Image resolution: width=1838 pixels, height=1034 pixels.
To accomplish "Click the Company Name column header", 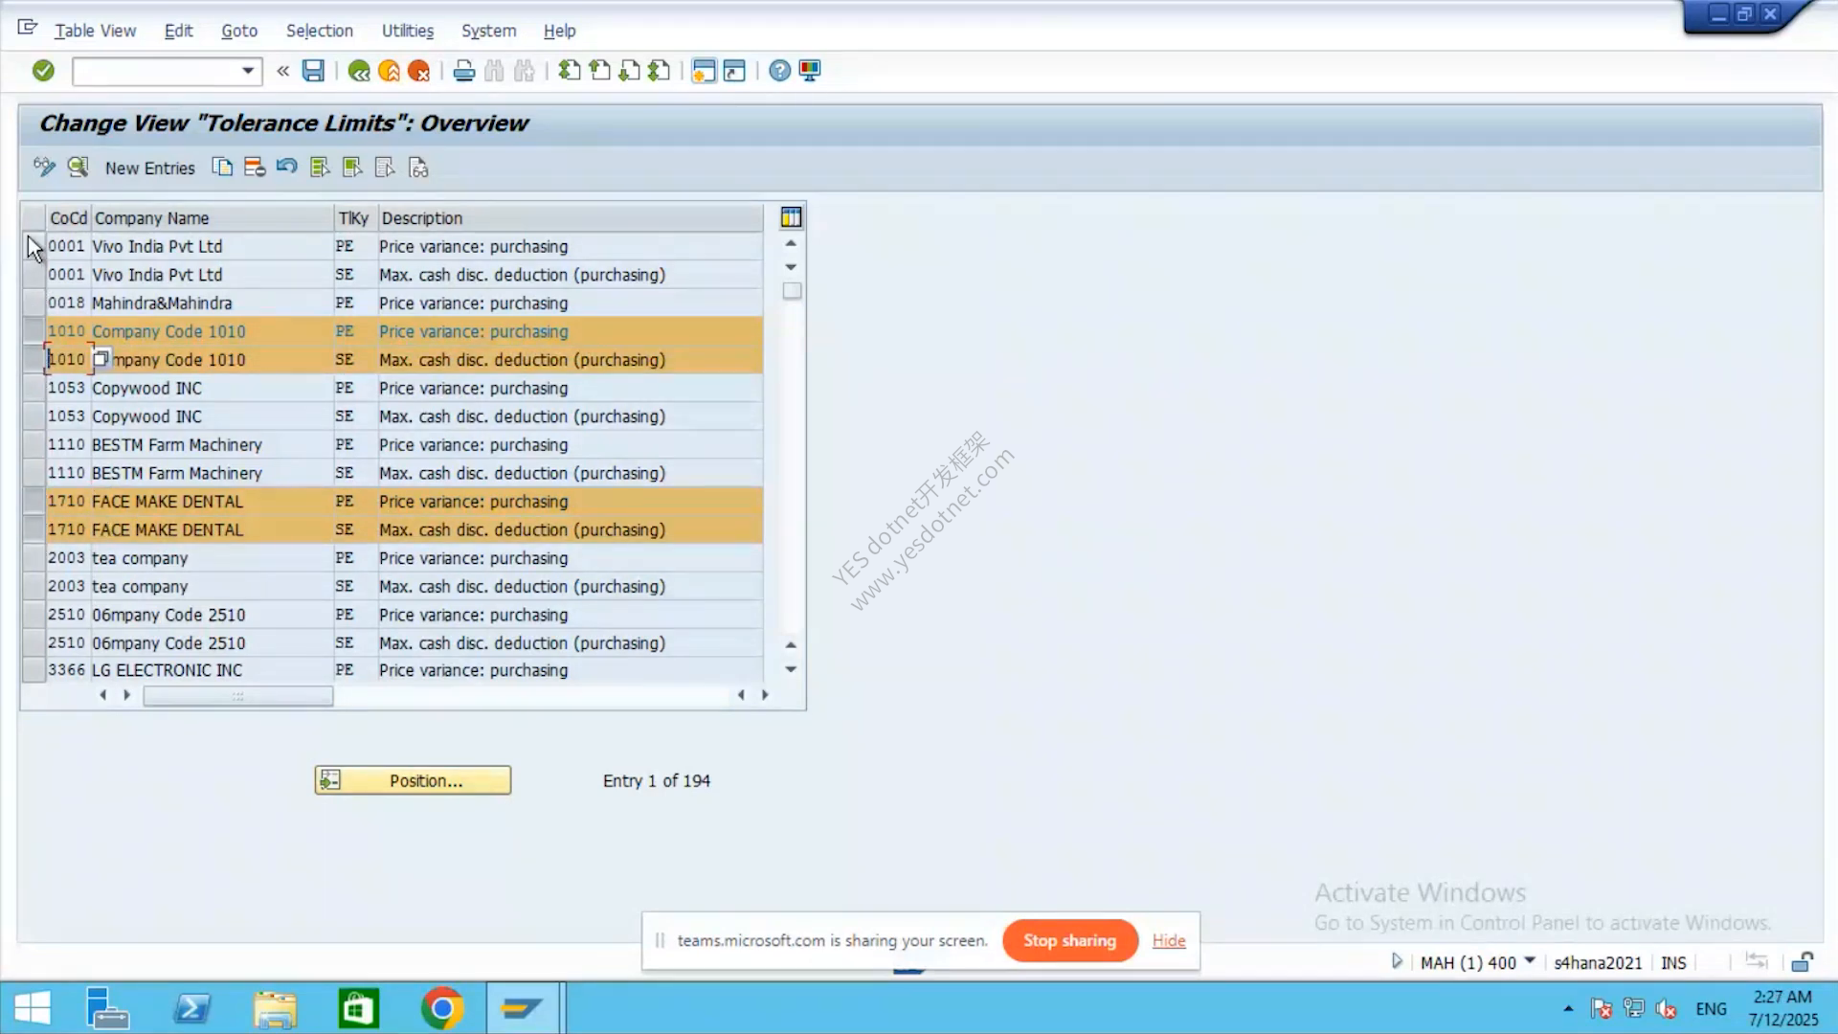I will tap(213, 218).
